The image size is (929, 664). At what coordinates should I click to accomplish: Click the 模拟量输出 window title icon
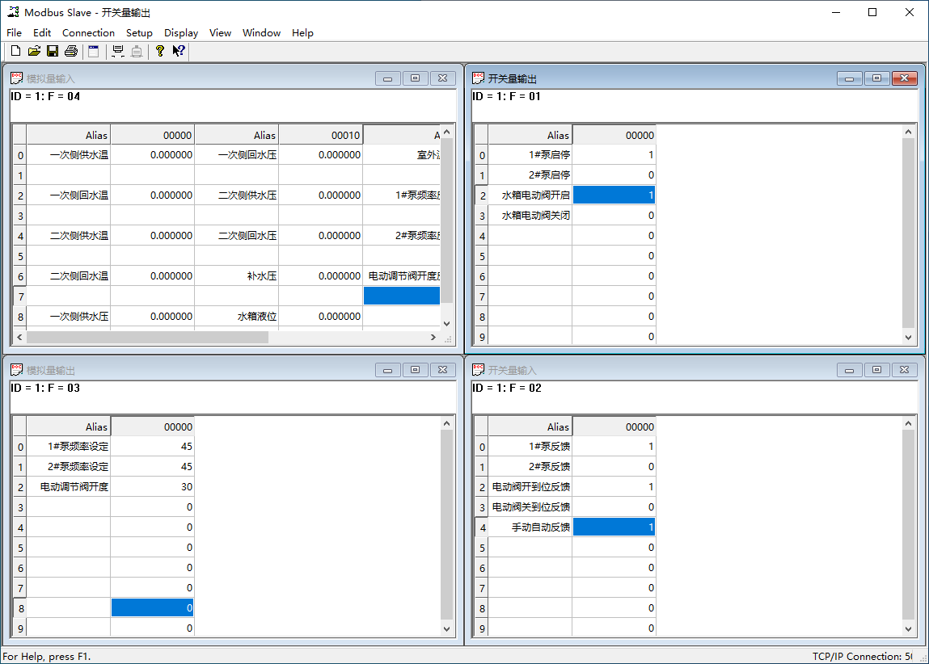[x=17, y=370]
